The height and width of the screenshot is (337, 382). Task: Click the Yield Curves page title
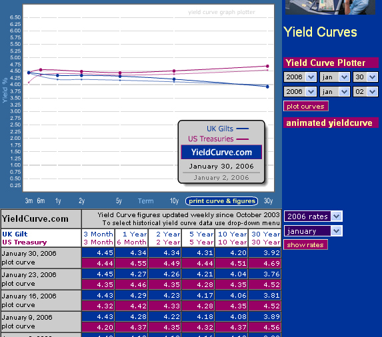click(x=320, y=32)
